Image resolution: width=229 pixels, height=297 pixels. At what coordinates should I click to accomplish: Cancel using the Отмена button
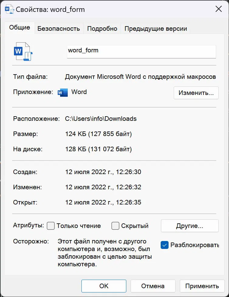[x=153, y=286]
